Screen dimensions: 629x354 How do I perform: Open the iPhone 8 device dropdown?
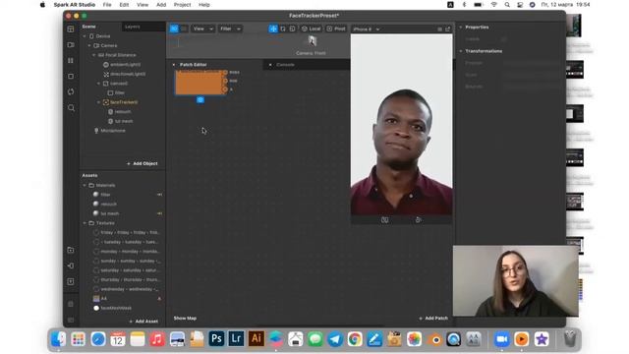tap(367, 29)
